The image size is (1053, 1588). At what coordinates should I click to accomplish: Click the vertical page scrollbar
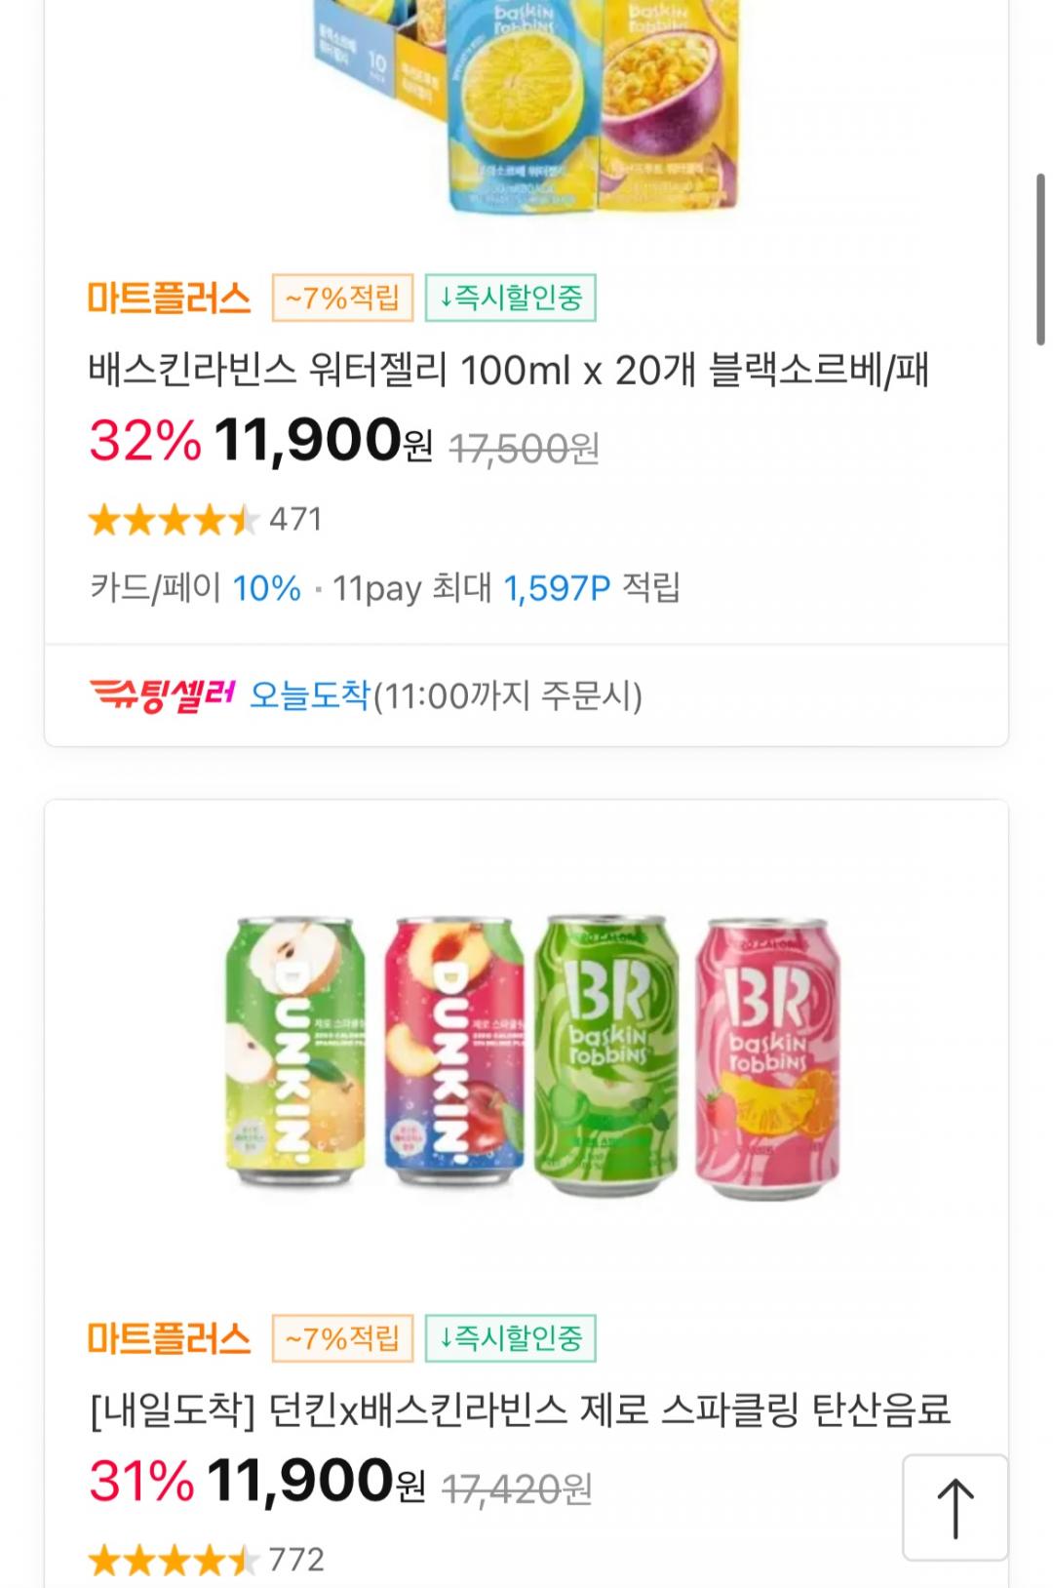(1040, 259)
